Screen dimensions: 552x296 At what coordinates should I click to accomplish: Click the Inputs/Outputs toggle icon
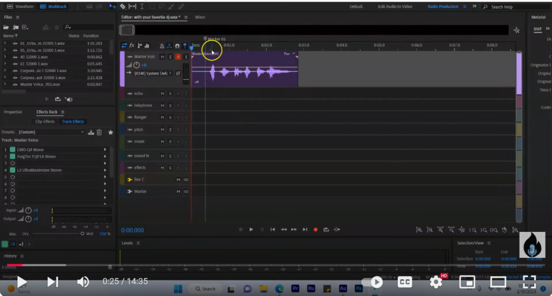click(x=124, y=46)
